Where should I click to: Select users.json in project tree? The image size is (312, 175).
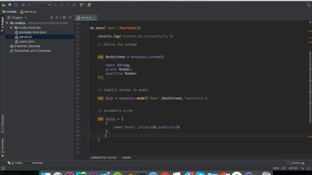pyautogui.click(x=25, y=41)
